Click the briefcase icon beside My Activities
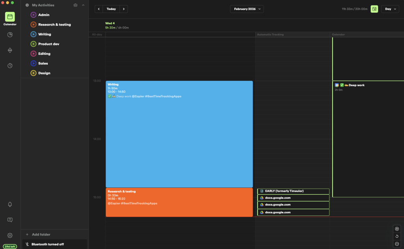This screenshot has height=249, width=404. pos(75,6)
